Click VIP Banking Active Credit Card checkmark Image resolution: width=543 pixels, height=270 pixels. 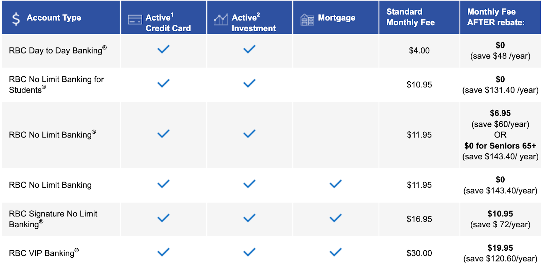tap(163, 252)
